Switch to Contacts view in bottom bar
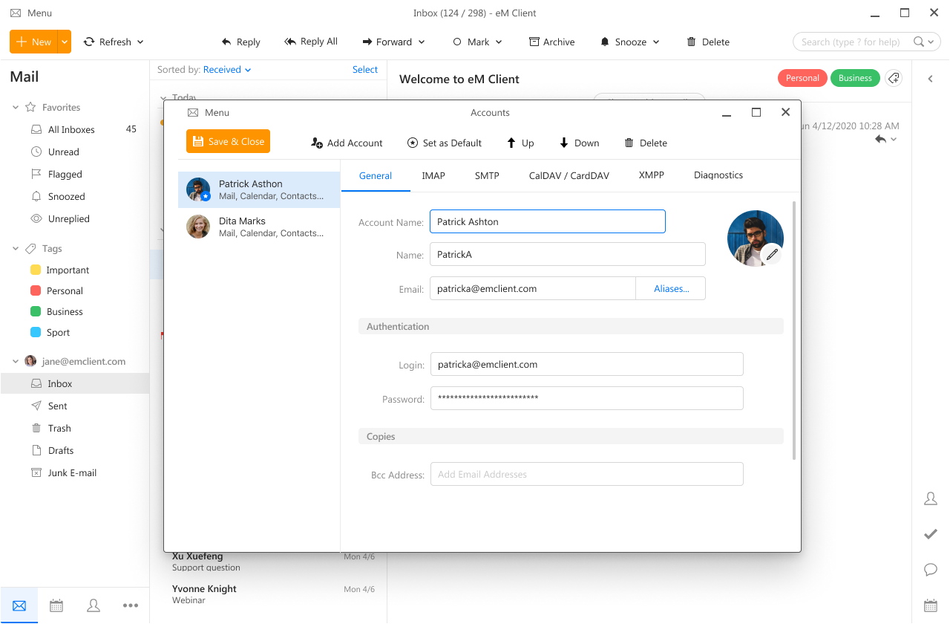This screenshot has height=624, width=950. 94,605
